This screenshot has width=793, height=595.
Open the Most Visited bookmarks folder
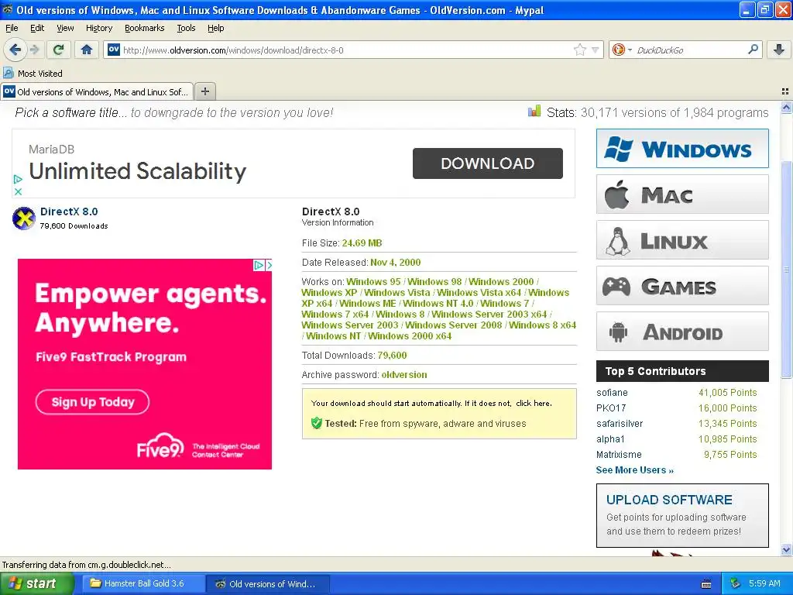pos(33,74)
